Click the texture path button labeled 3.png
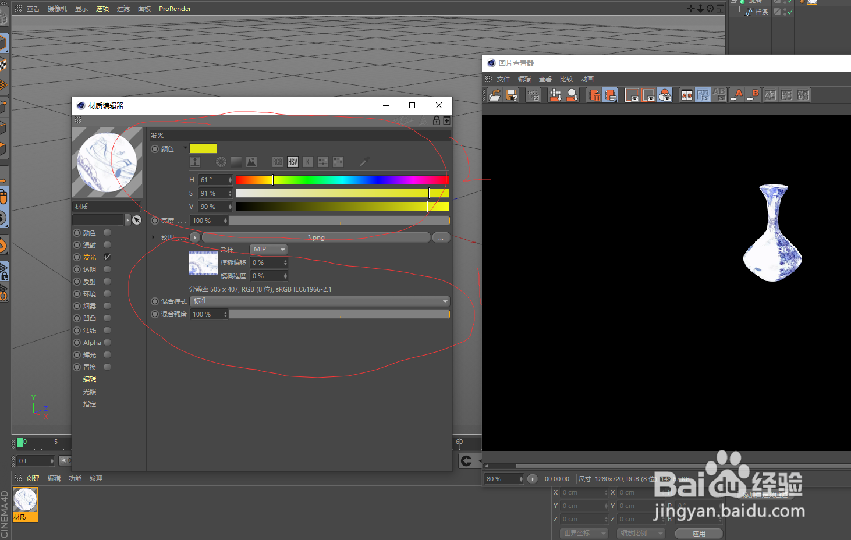Image resolution: width=851 pixels, height=540 pixels. pos(316,237)
